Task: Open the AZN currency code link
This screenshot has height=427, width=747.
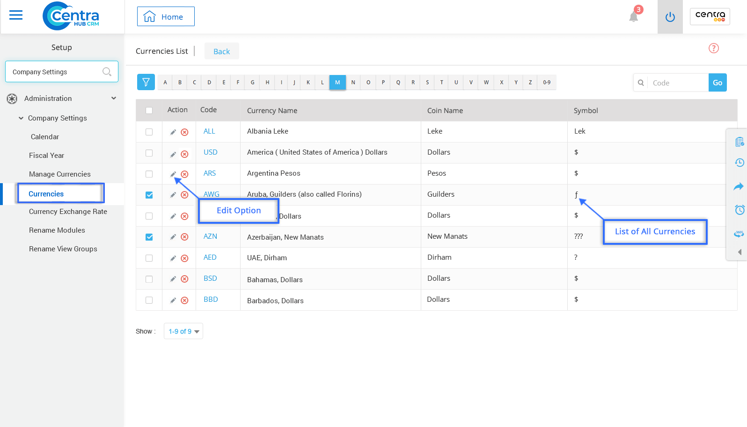Action: click(210, 236)
